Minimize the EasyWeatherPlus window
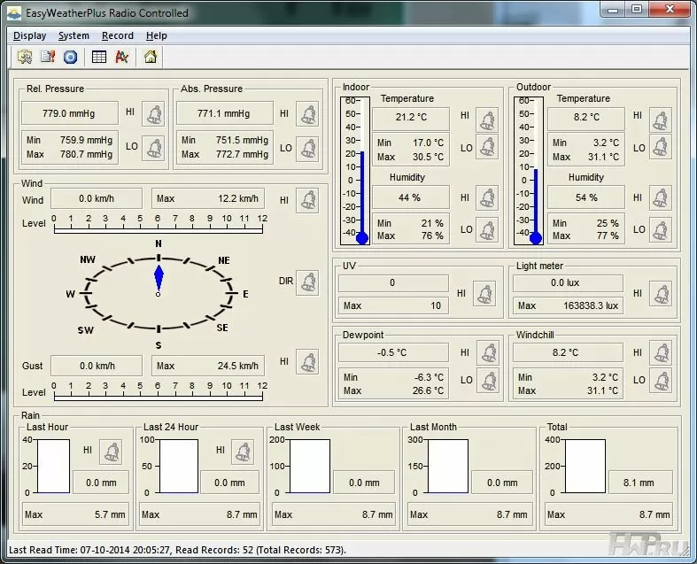This screenshot has width=697, height=564. click(614, 10)
